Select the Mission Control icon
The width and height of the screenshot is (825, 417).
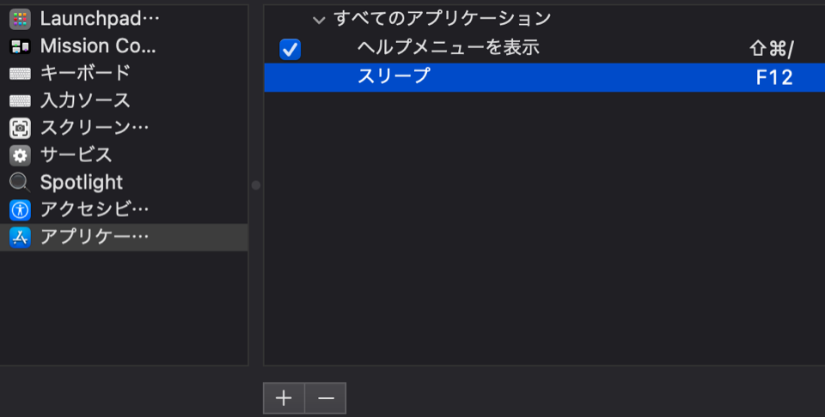(x=20, y=46)
